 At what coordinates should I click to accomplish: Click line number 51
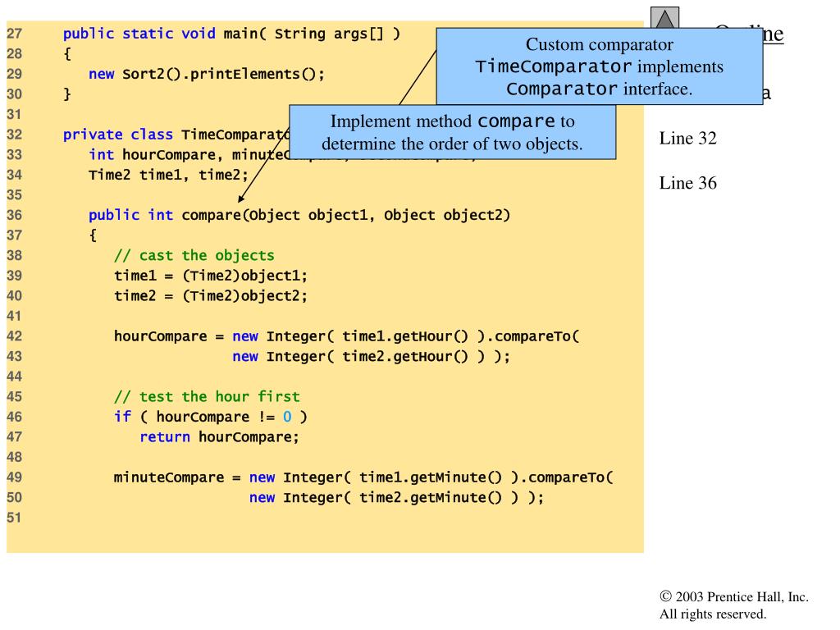15,518
